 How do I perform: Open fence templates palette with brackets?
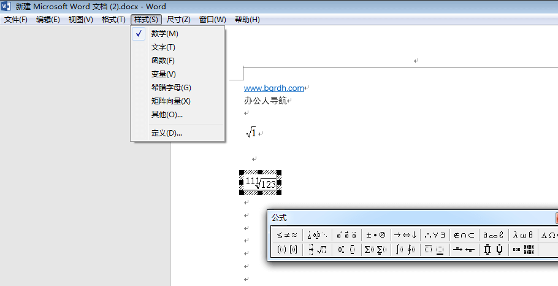coord(287,250)
